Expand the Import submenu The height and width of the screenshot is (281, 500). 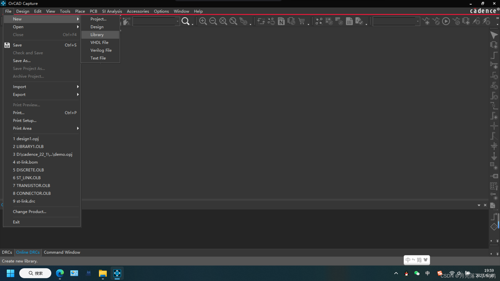click(42, 87)
